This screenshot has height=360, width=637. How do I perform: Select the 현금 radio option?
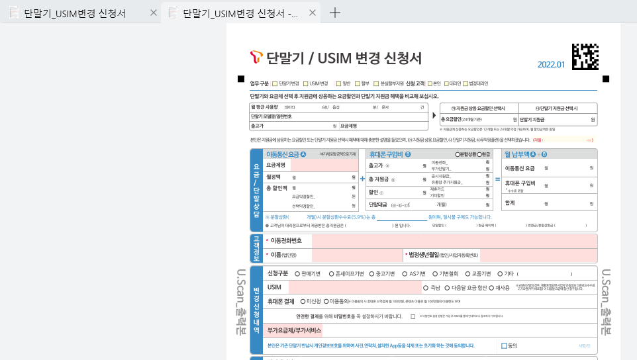[479, 155]
